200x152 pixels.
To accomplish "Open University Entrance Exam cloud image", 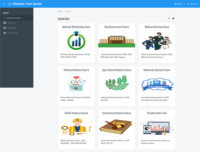I will pyautogui.click(x=157, y=84).
